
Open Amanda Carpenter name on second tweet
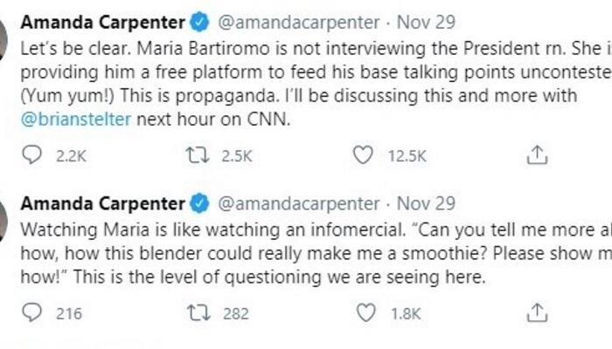point(101,204)
